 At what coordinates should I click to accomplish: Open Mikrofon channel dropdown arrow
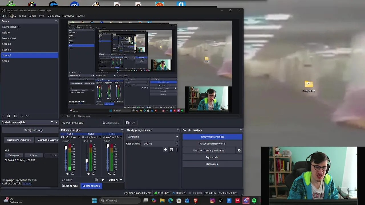pyautogui.click(x=79, y=137)
